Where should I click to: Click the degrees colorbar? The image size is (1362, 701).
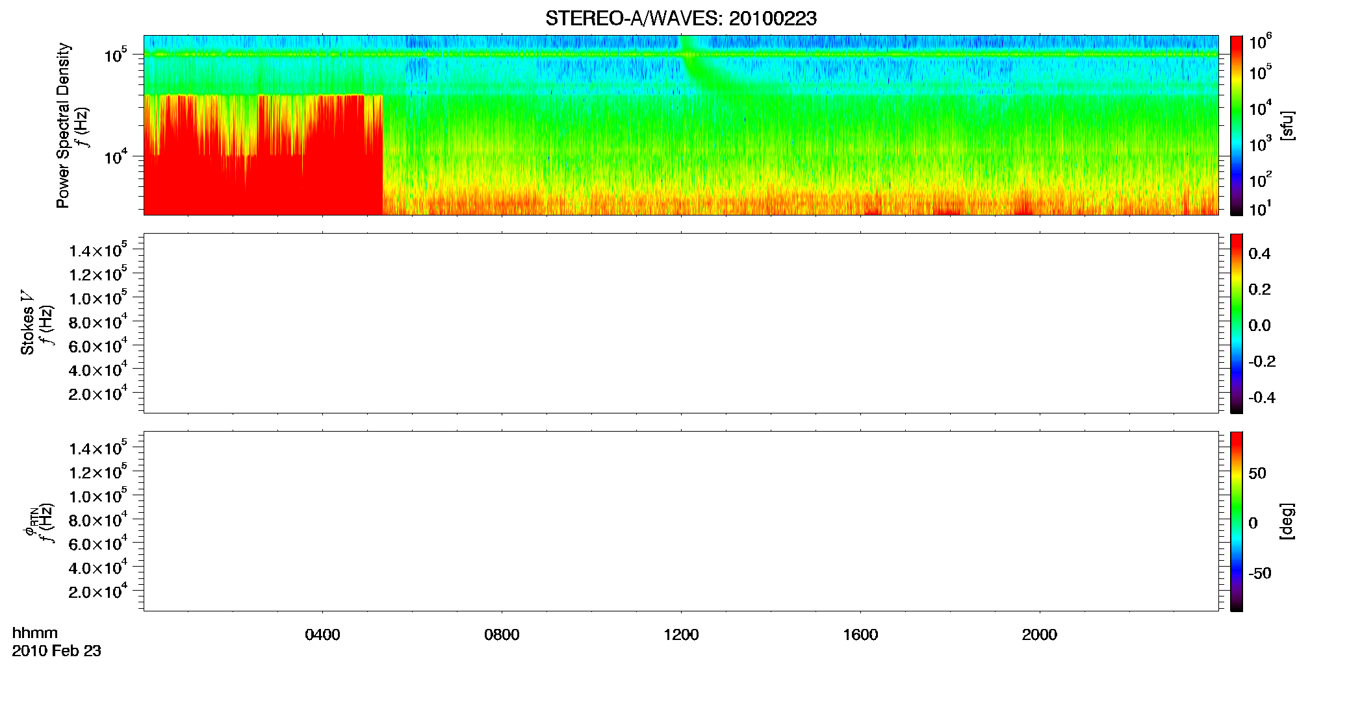pyautogui.click(x=1236, y=521)
